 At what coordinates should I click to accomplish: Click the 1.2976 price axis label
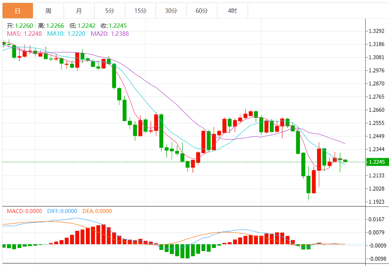point(376,71)
